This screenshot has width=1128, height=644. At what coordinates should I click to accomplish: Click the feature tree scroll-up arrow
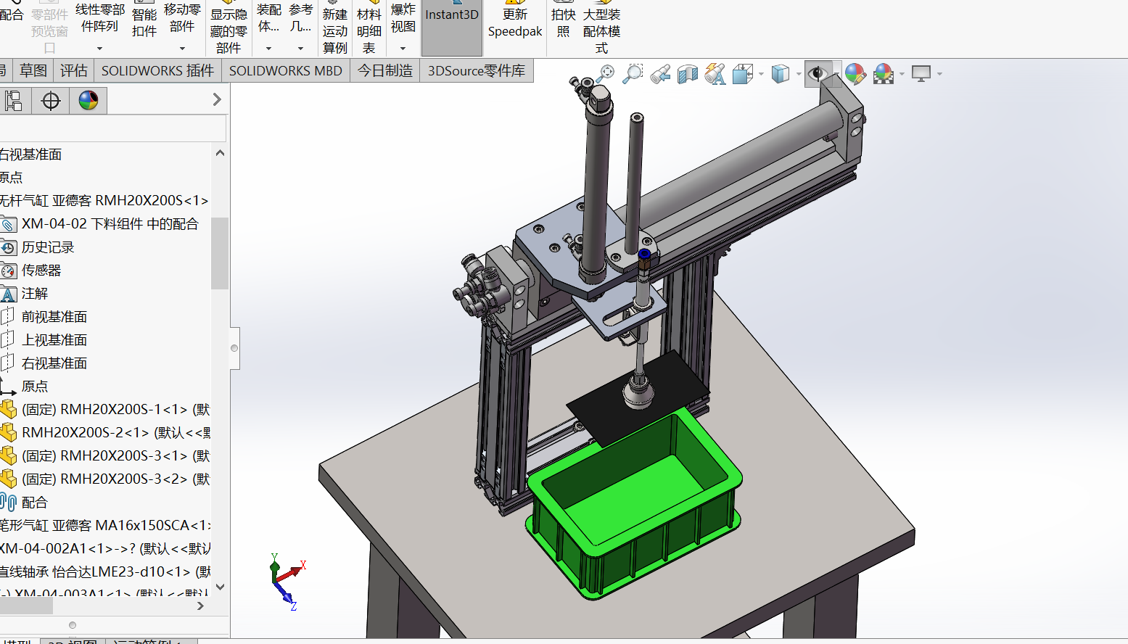(220, 153)
